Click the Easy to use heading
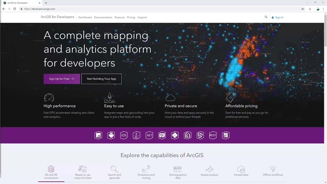This screenshot has height=184, width=327. [x=114, y=106]
